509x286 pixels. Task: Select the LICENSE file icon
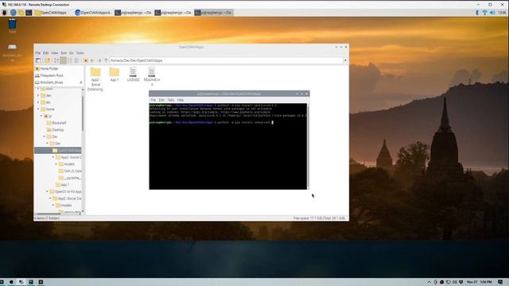tap(133, 75)
